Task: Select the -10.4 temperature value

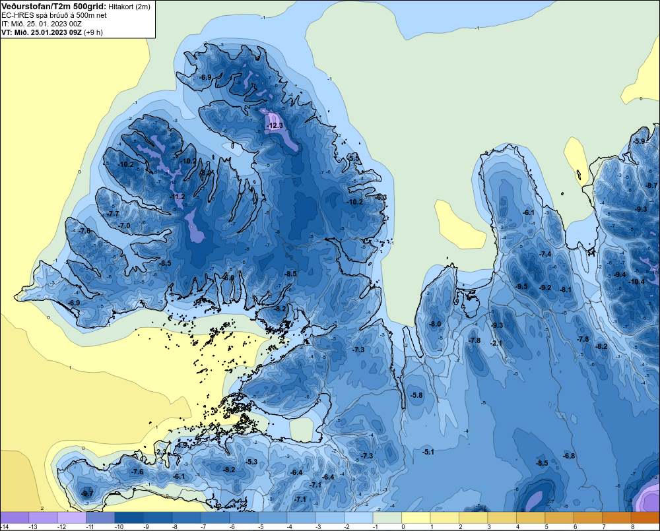Action: click(x=636, y=282)
